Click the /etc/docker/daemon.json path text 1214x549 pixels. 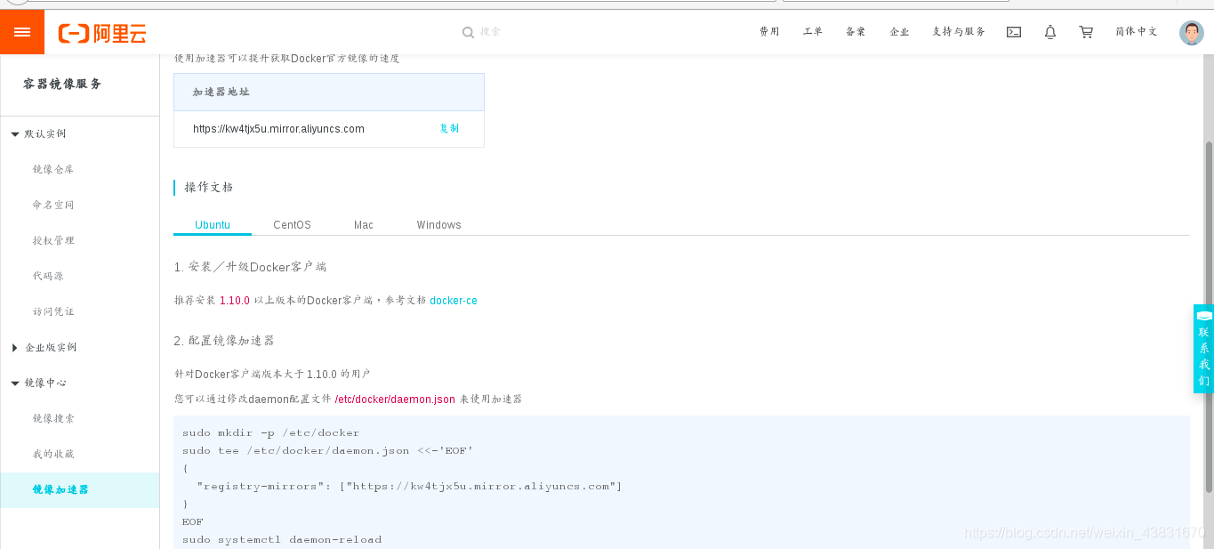(395, 400)
